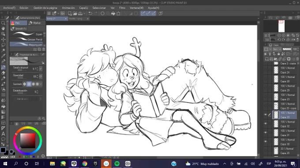This screenshot has width=300, height=168.
Task: Open the Capa(L) menu
Action: pyautogui.click(x=84, y=8)
